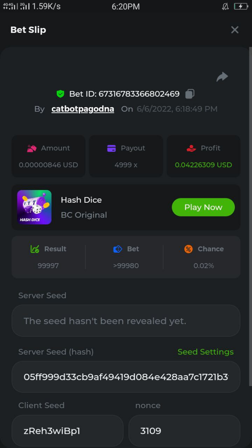Click the nonce field showing 3109
Screen dimensions: 252x448
pos(184,431)
